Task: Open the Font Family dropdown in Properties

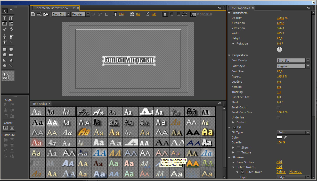Action: (x=293, y=61)
